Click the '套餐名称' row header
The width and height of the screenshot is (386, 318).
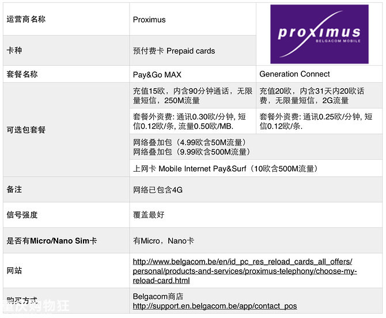(x=66, y=74)
